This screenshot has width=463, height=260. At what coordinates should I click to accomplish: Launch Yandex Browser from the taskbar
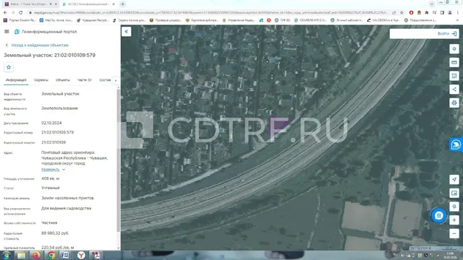coord(81,255)
